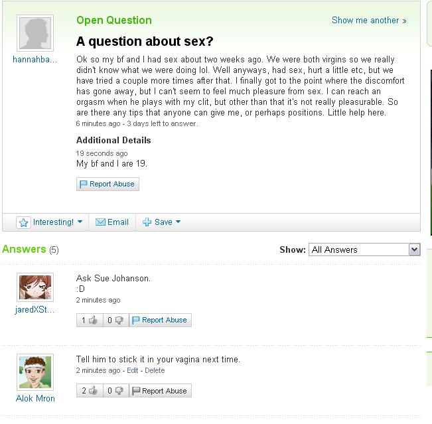
Task: Click the Email envelope icon
Action: (101, 222)
